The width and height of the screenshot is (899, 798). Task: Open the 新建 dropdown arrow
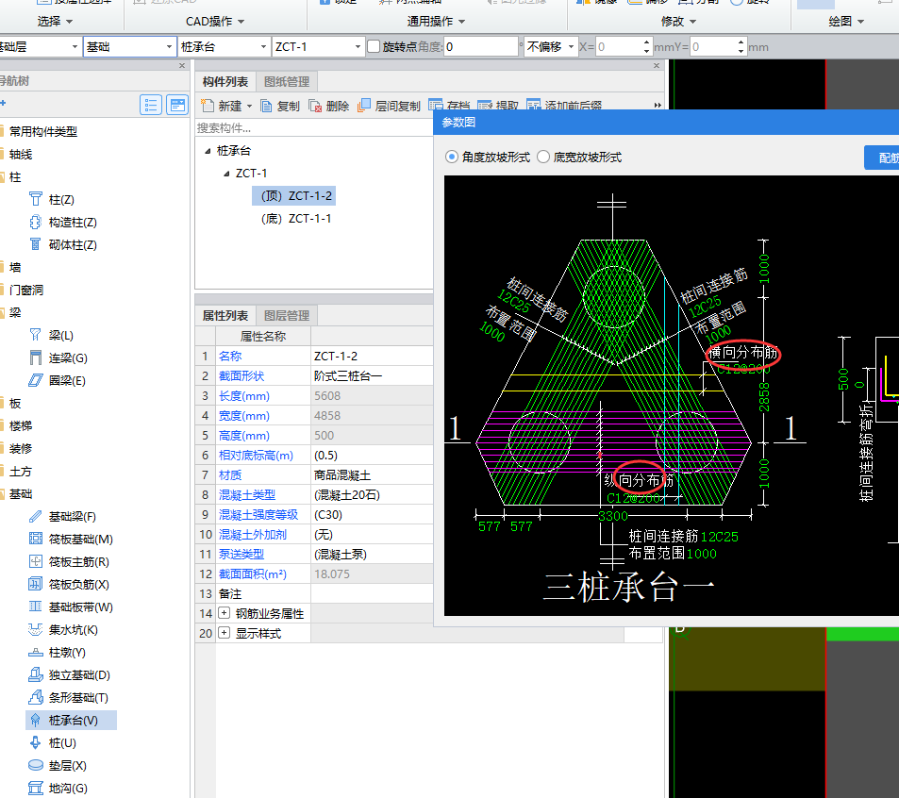point(249,106)
